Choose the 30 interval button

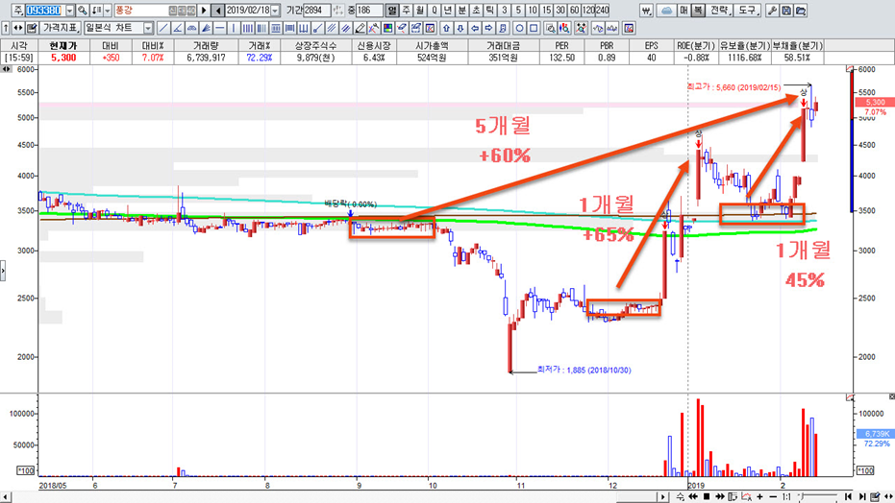click(559, 11)
